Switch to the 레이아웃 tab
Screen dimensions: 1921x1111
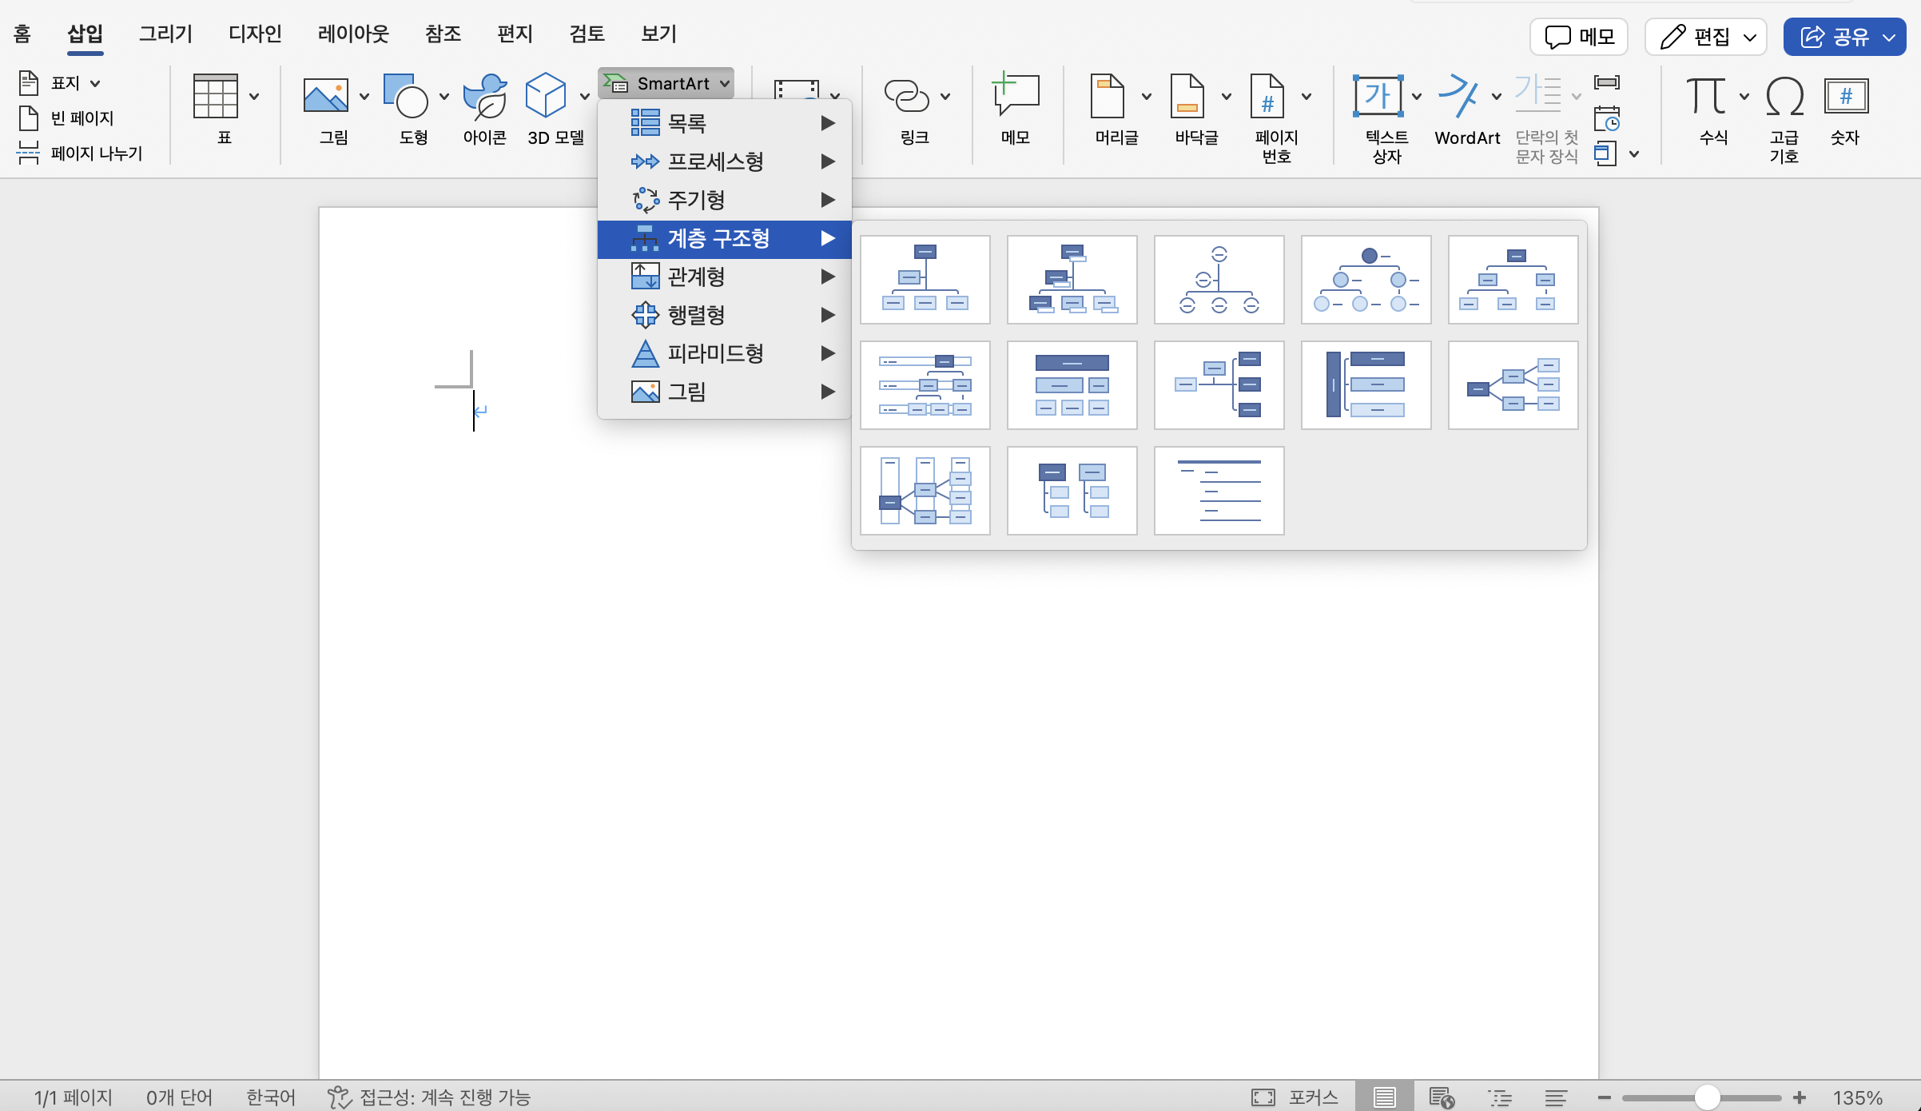[x=353, y=34]
